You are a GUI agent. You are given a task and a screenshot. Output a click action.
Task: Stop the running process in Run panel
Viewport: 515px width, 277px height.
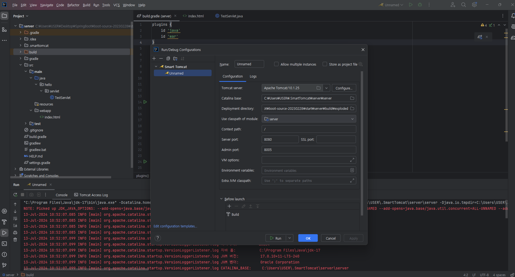(23, 195)
